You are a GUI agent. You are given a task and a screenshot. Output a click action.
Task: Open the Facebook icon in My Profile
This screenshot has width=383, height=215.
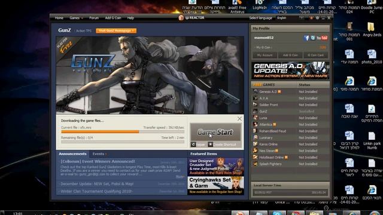point(306,38)
